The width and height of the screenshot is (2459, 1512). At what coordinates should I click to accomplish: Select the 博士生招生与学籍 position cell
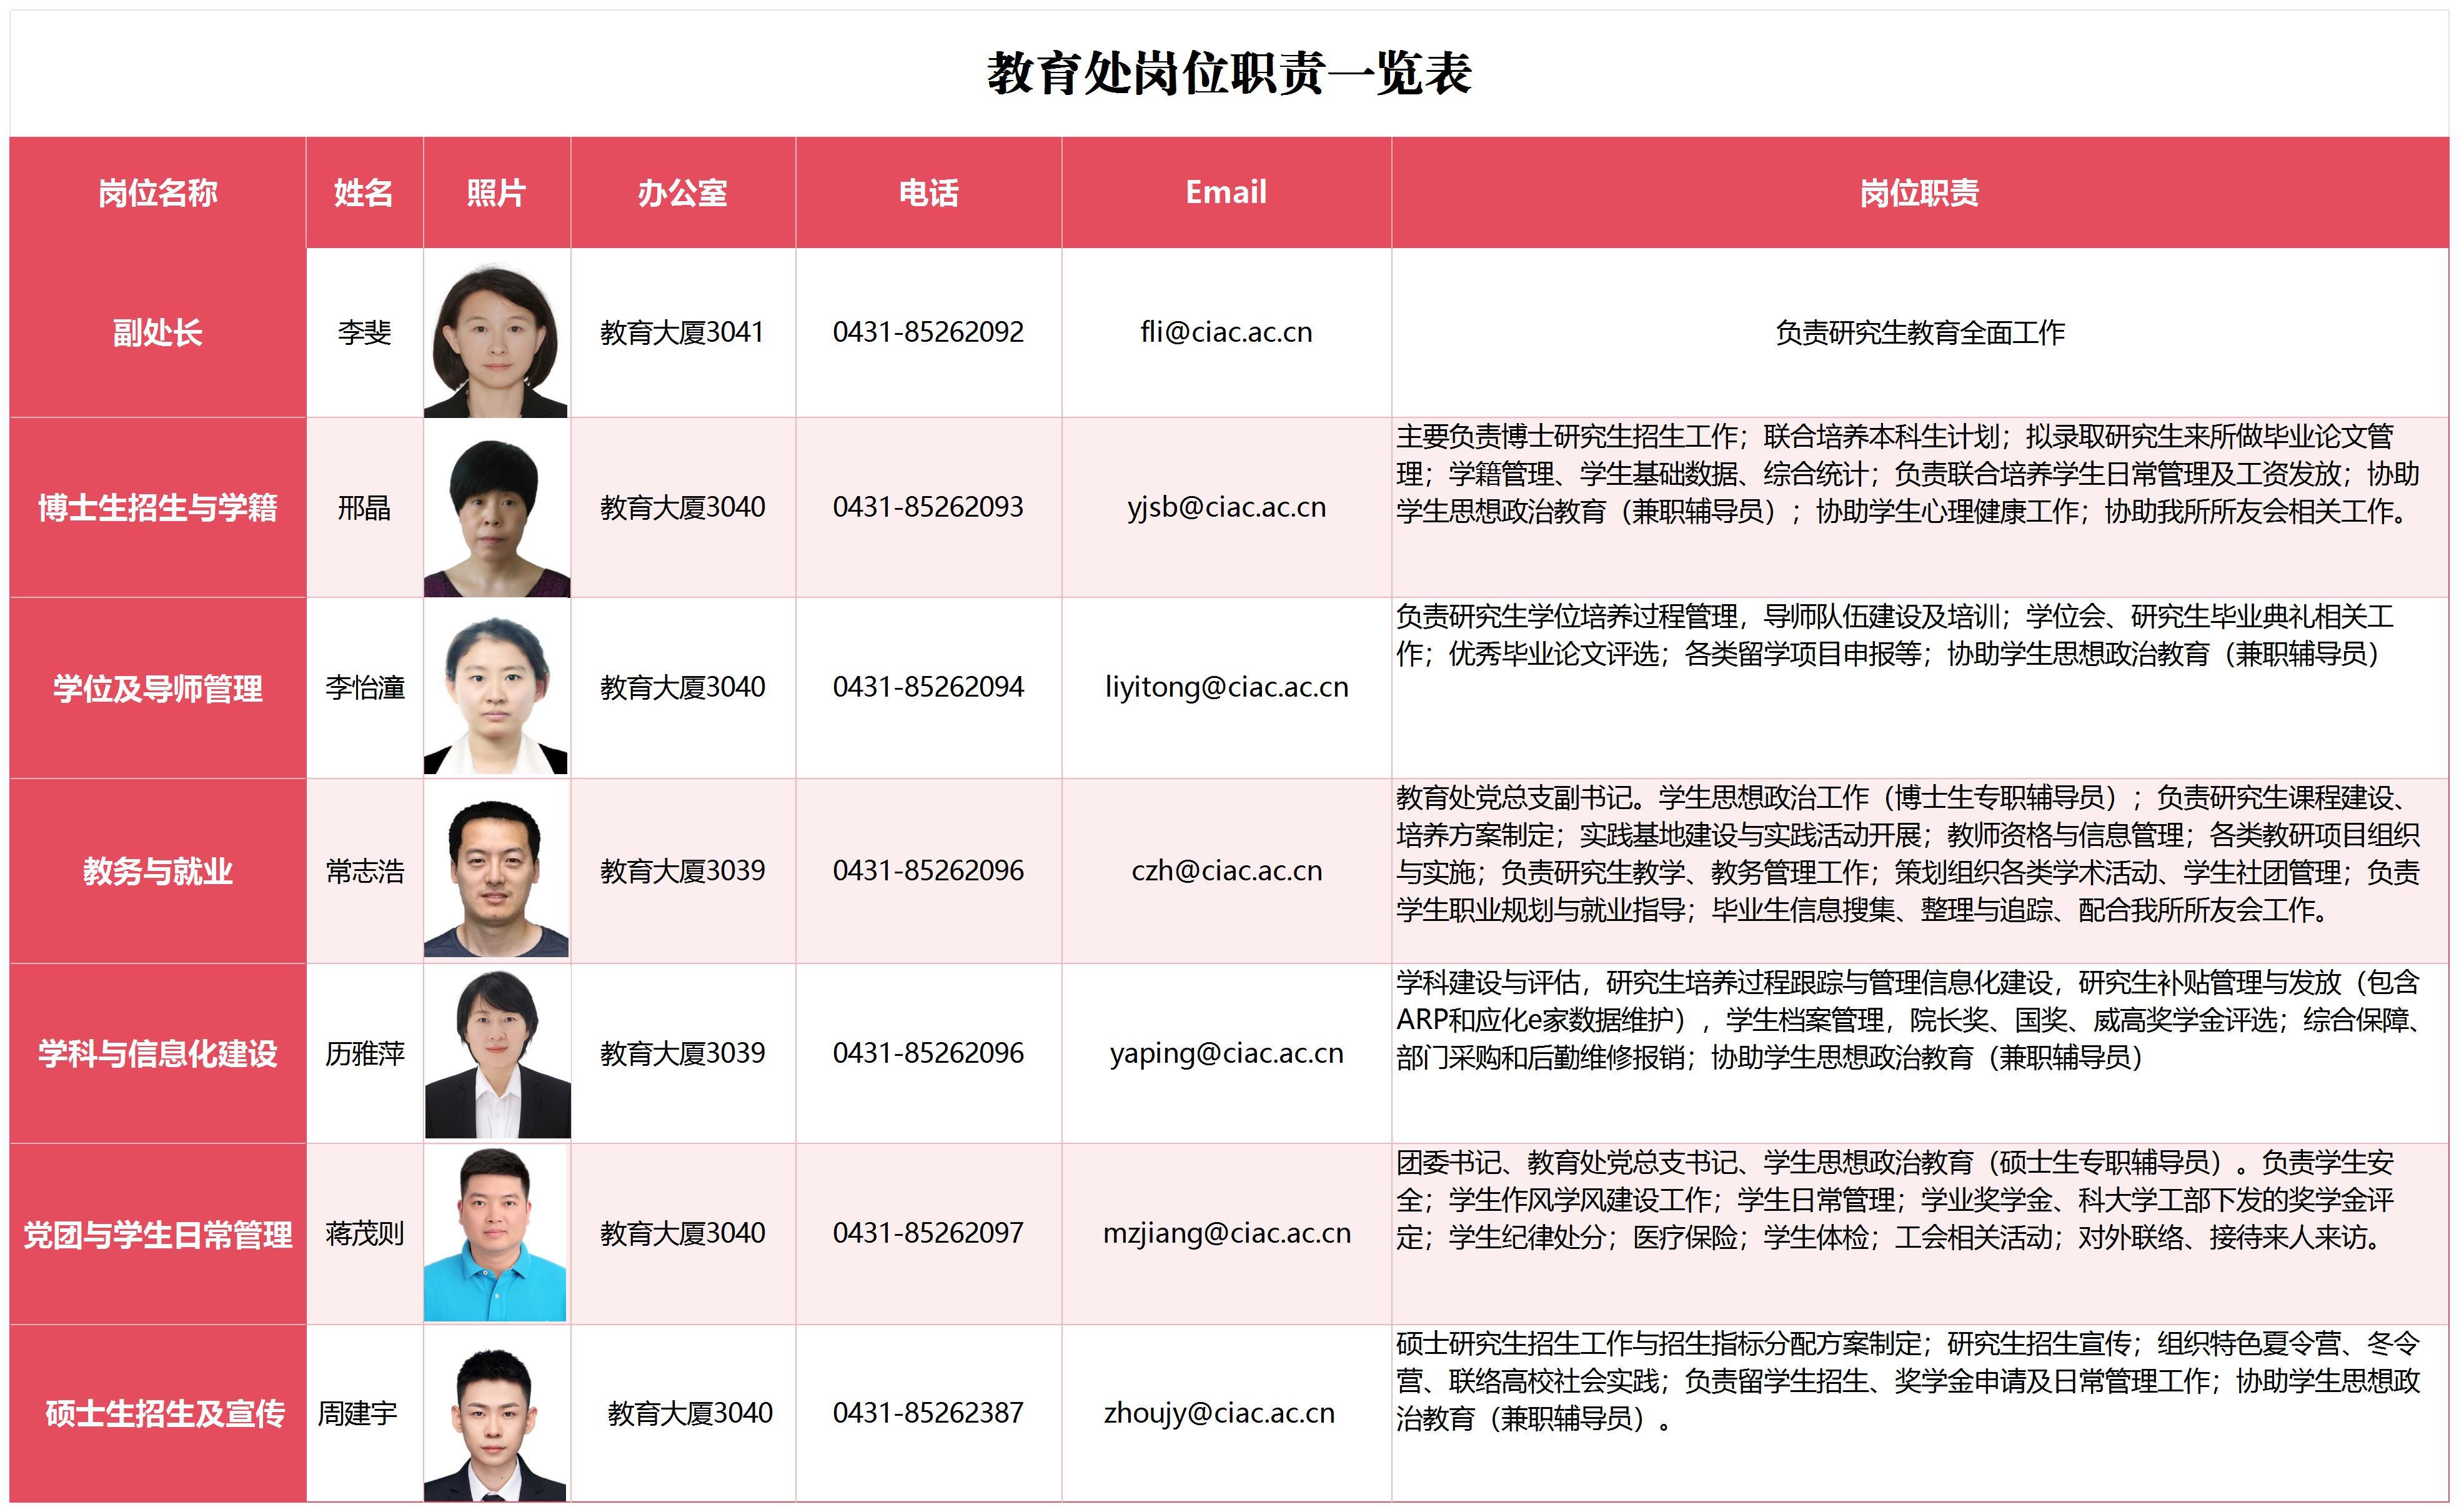click(x=157, y=508)
